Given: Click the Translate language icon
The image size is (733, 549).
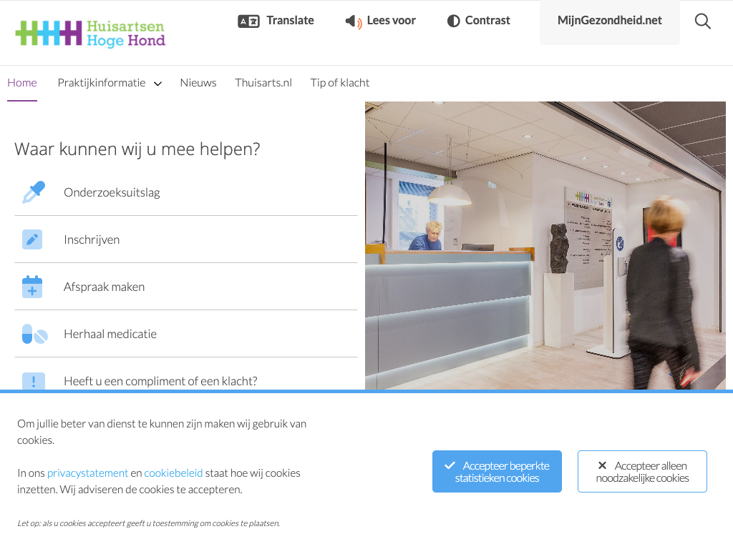Looking at the screenshot, I should click(x=248, y=21).
